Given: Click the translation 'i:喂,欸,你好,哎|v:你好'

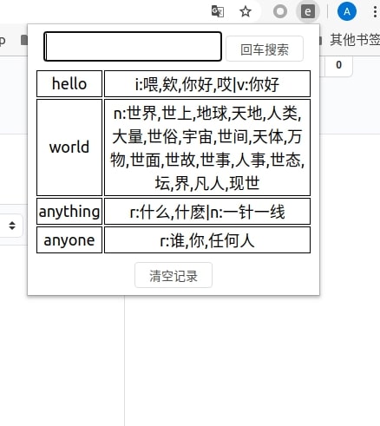Looking at the screenshot, I should pos(207,83).
